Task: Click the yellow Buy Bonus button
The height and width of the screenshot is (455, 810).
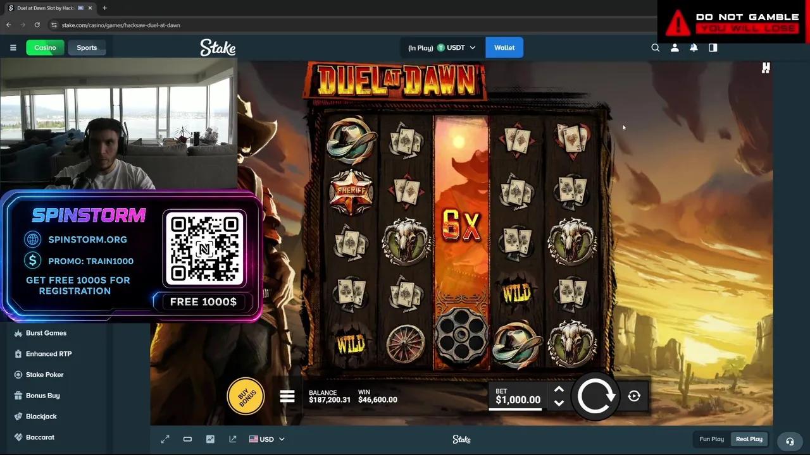Action: pos(246,396)
